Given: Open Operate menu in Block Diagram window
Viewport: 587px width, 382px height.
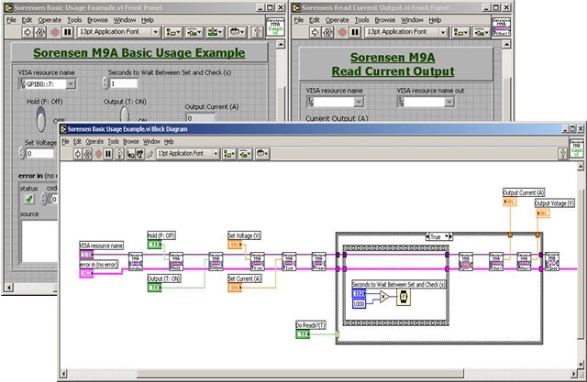Looking at the screenshot, I should [x=94, y=142].
